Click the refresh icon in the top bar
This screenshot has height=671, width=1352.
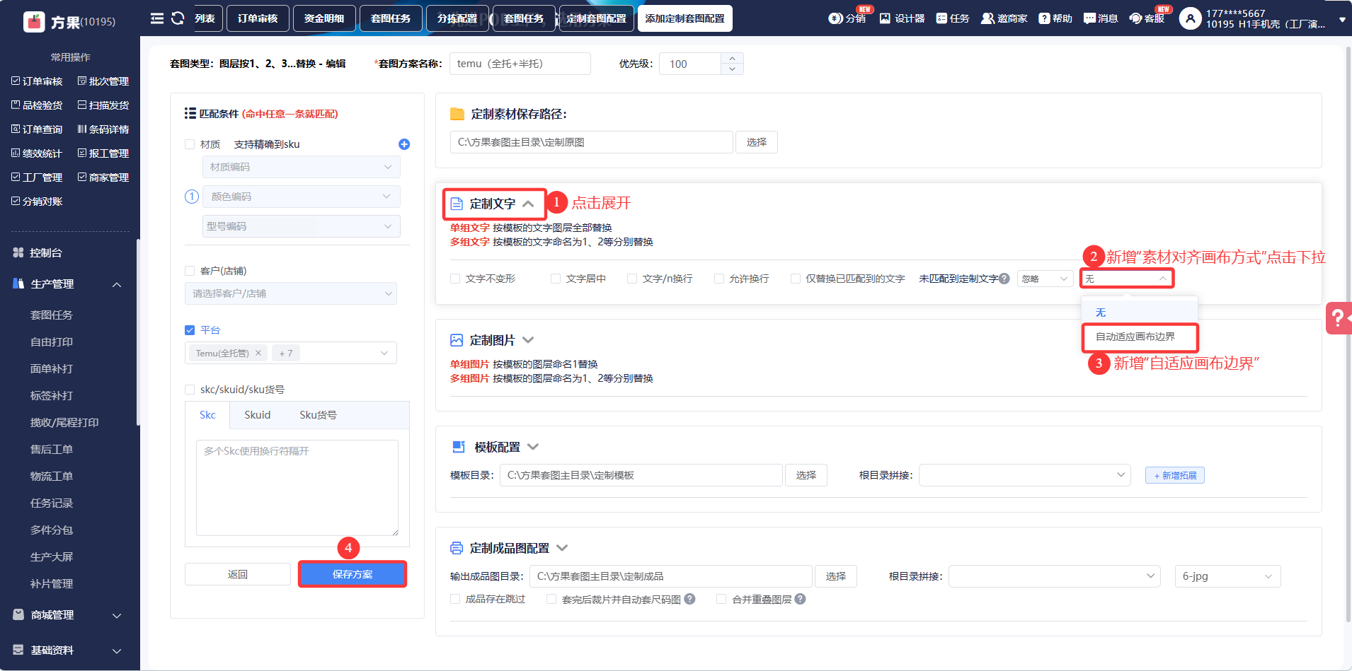[178, 18]
